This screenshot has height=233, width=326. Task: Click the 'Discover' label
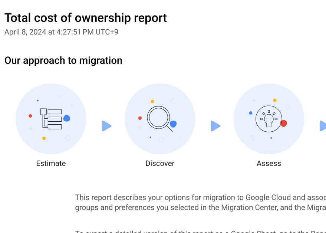[x=160, y=163]
